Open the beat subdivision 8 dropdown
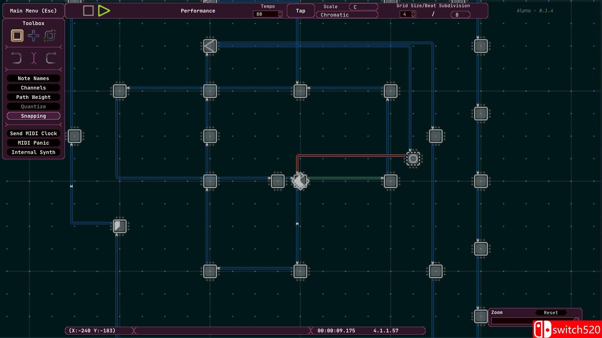The height and width of the screenshot is (338, 602). [460, 15]
